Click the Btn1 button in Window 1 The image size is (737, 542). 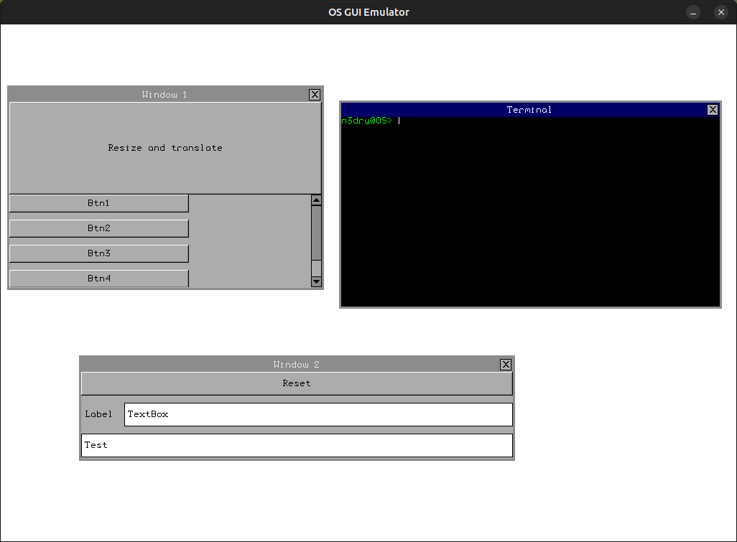coord(98,203)
